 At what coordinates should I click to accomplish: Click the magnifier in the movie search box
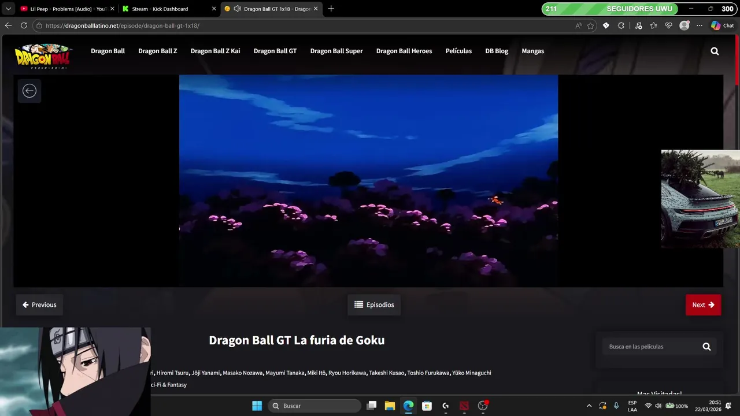706,347
